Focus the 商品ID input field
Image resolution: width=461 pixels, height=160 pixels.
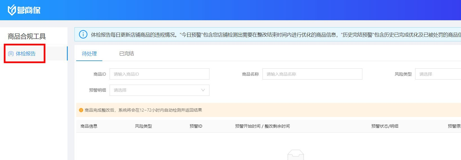159,74
